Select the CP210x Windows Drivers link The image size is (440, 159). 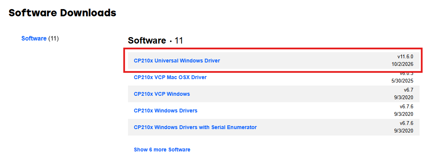click(x=165, y=111)
